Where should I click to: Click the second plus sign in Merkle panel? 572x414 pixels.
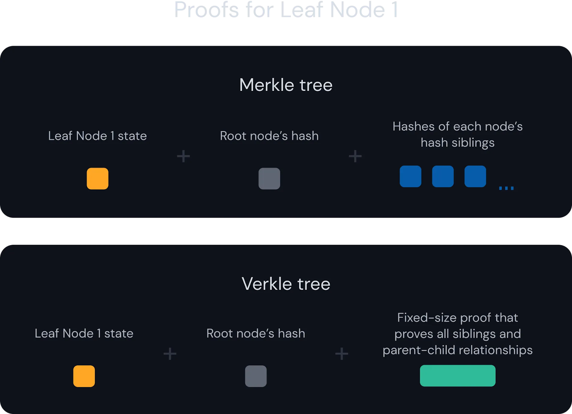pos(355,156)
